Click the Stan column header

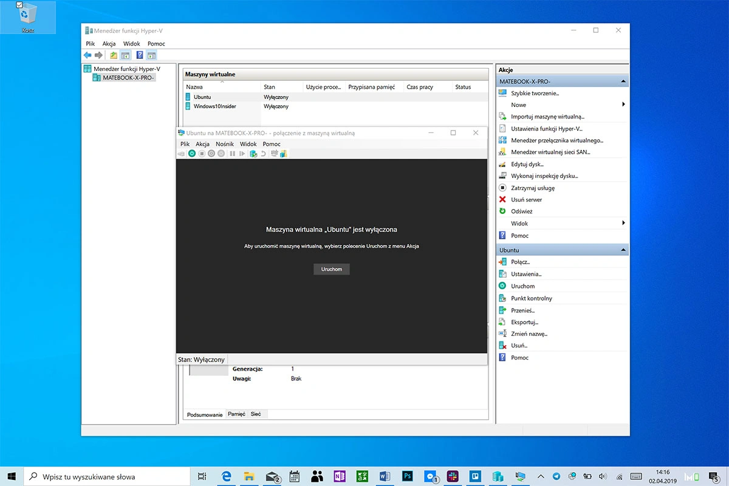[x=282, y=87]
